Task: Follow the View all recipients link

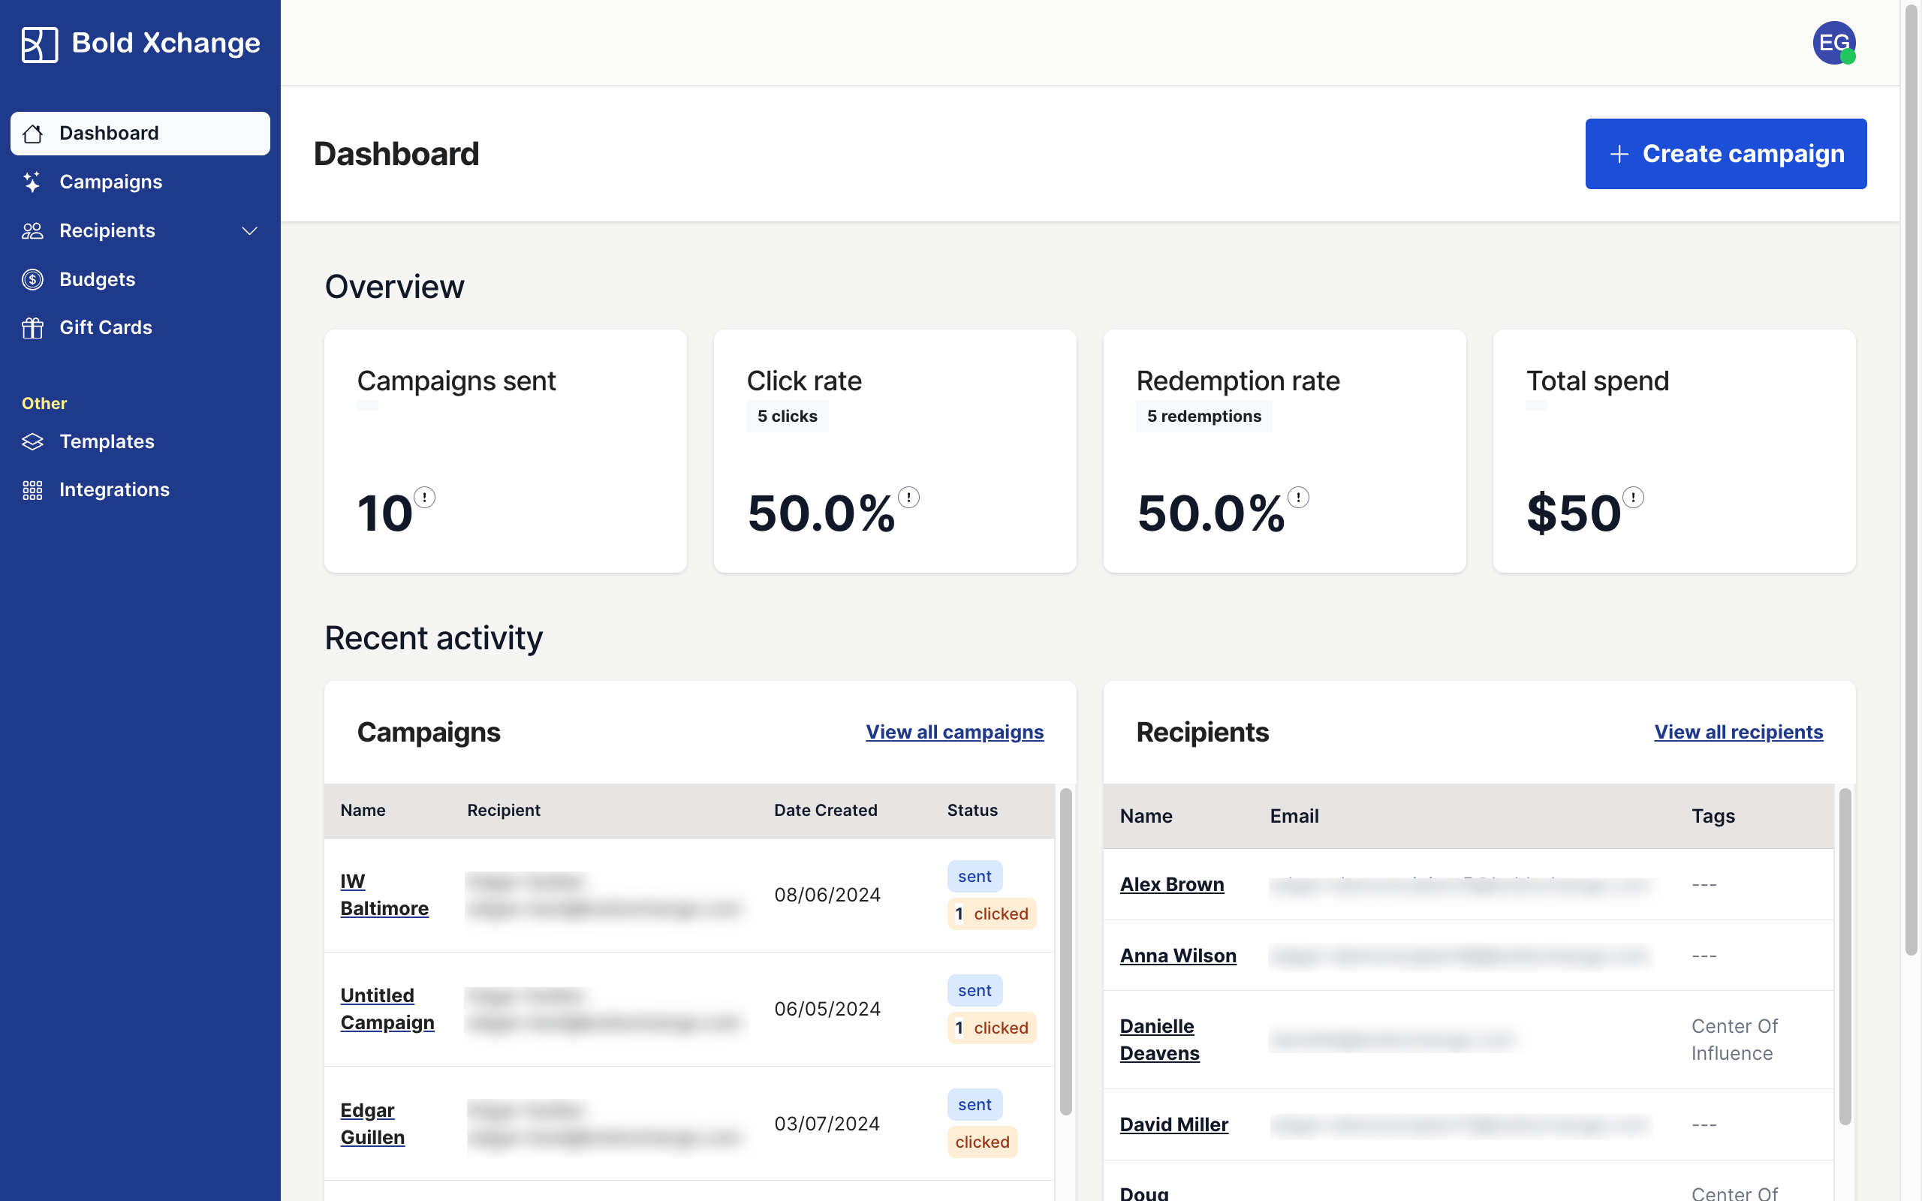Action: (1738, 732)
